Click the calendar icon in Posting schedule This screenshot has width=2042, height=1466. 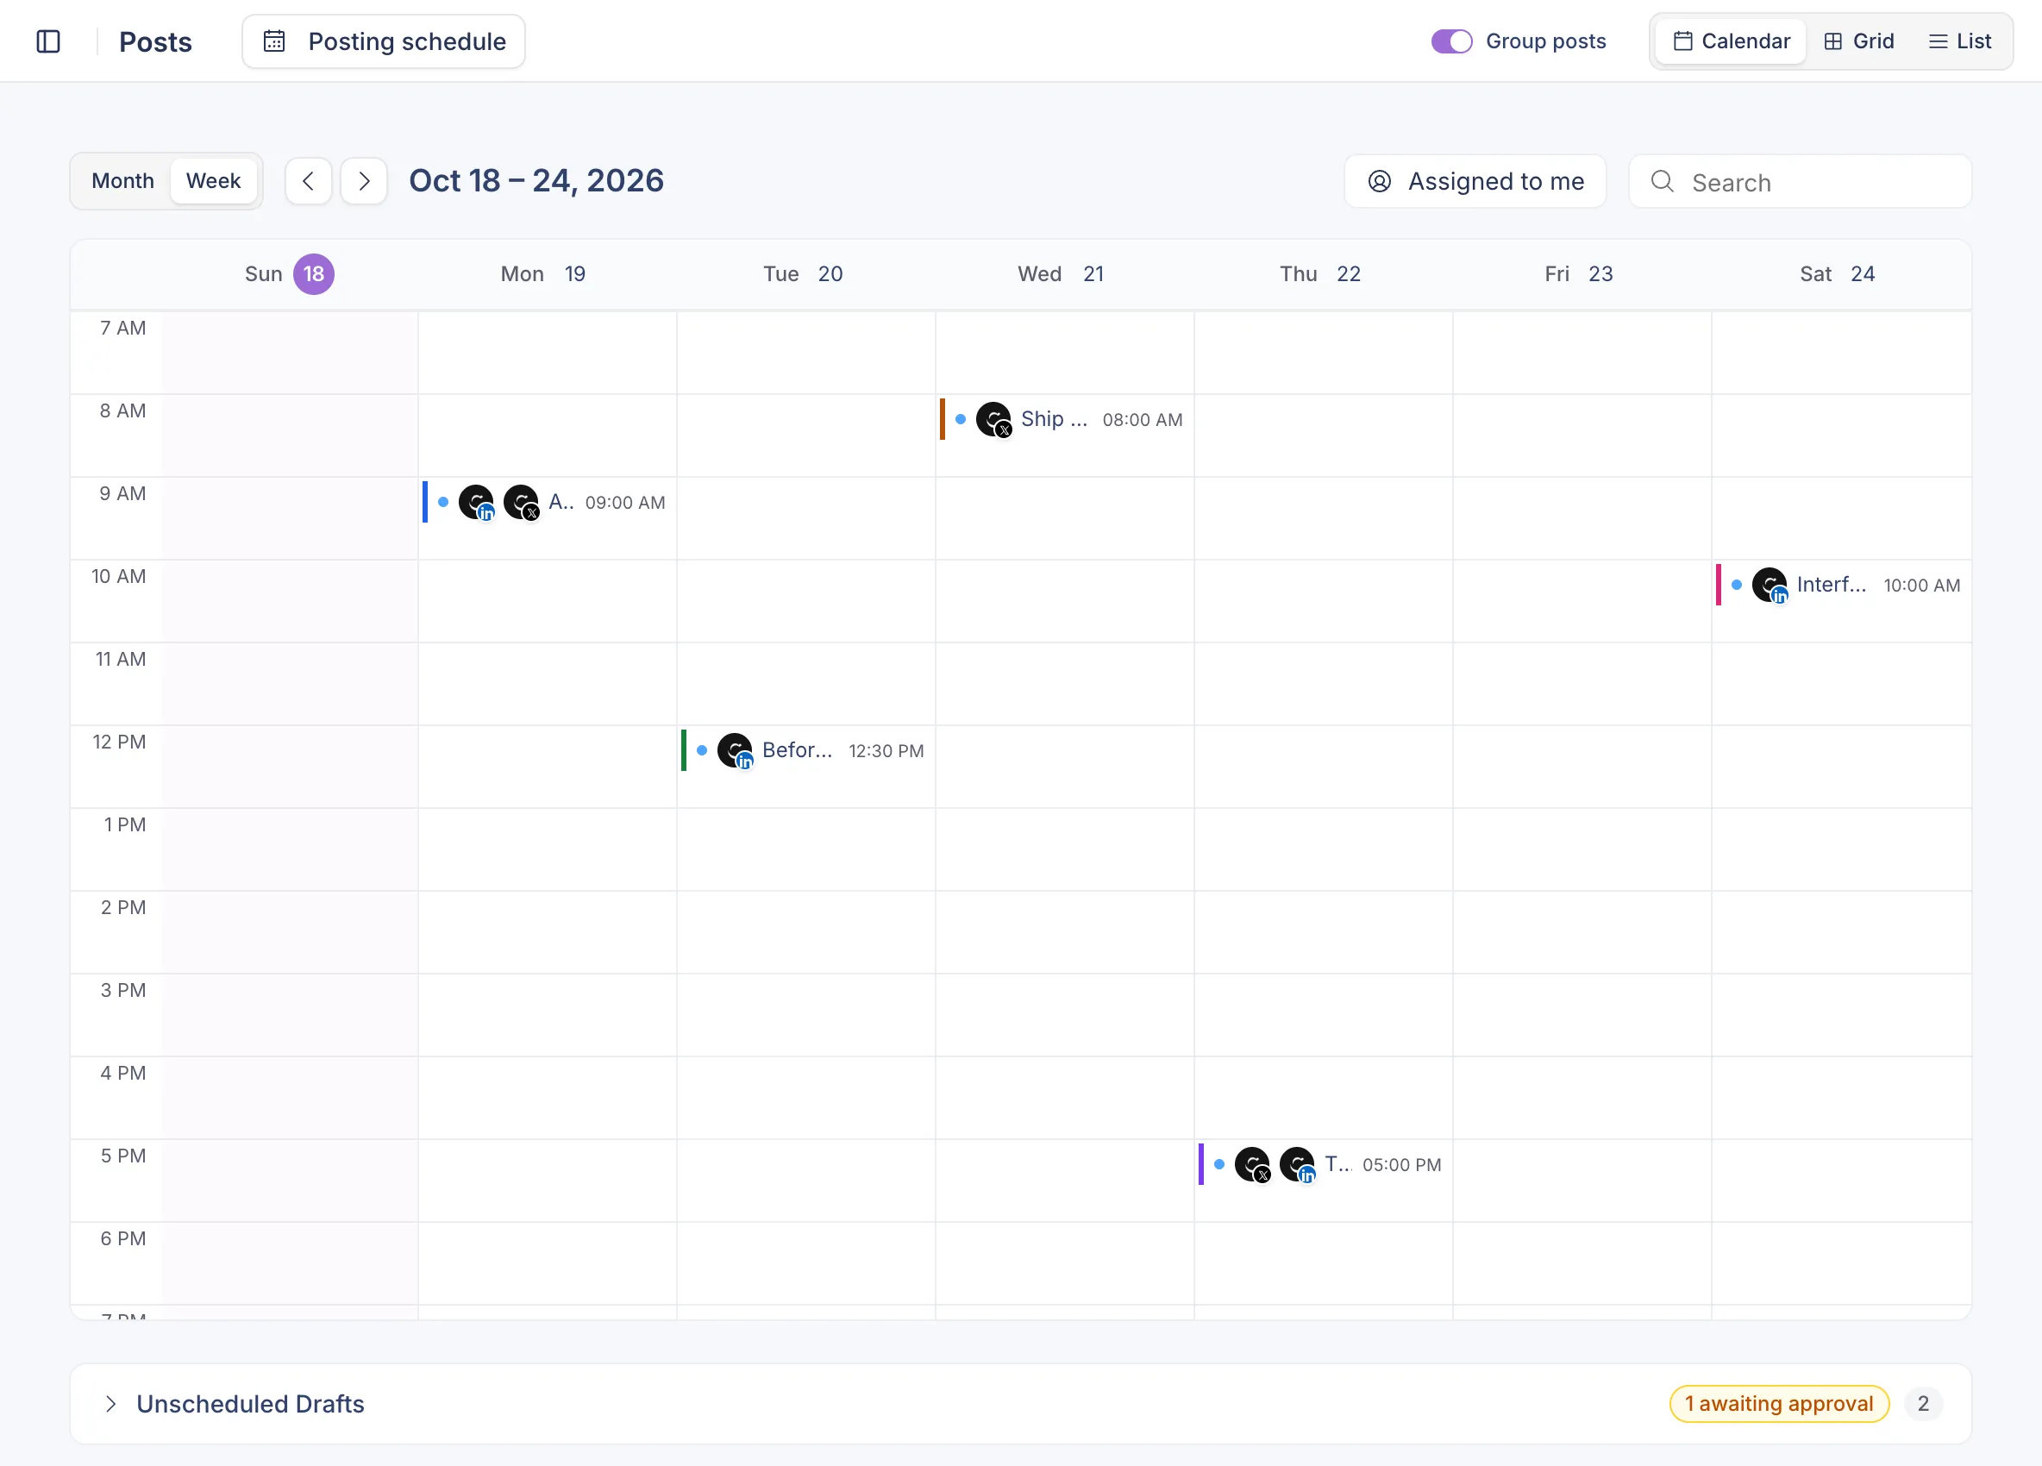tap(274, 41)
